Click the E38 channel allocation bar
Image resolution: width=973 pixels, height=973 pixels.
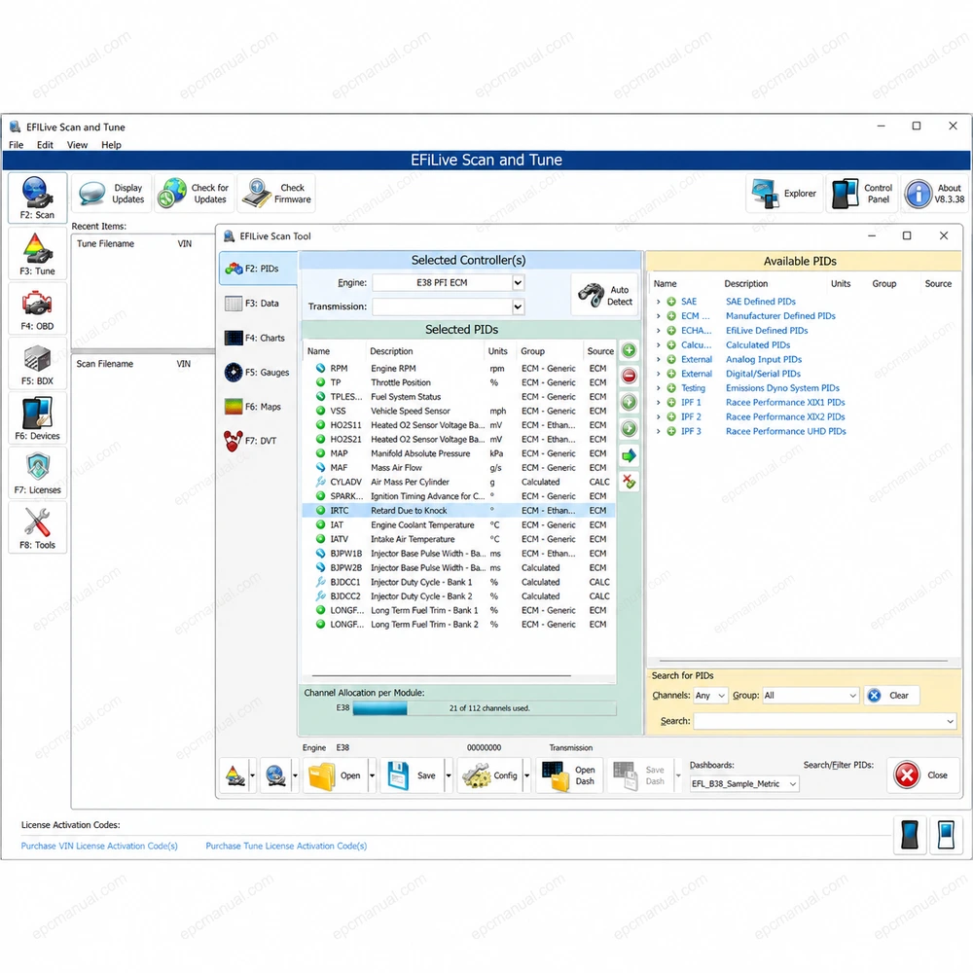tap(484, 708)
